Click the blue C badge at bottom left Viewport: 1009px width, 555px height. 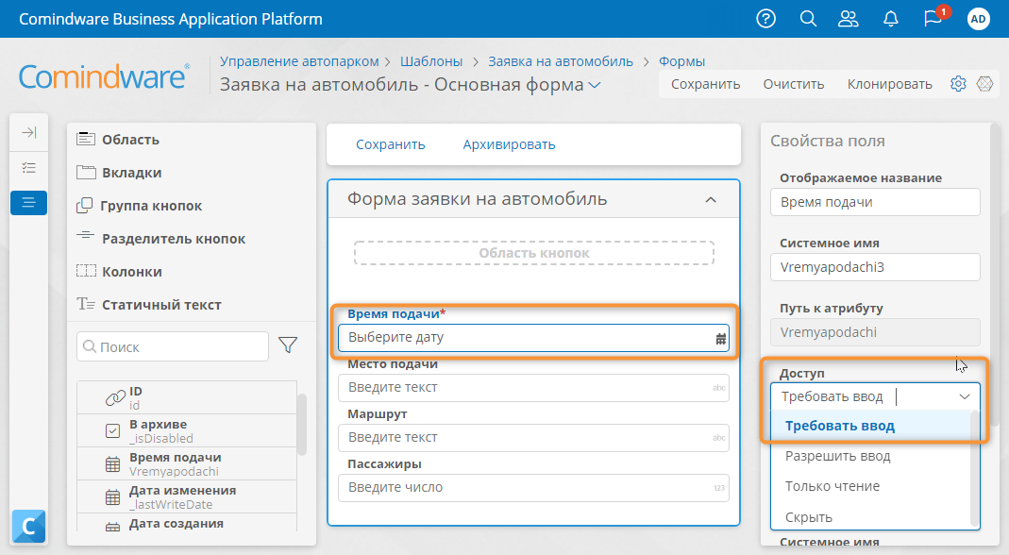28,526
